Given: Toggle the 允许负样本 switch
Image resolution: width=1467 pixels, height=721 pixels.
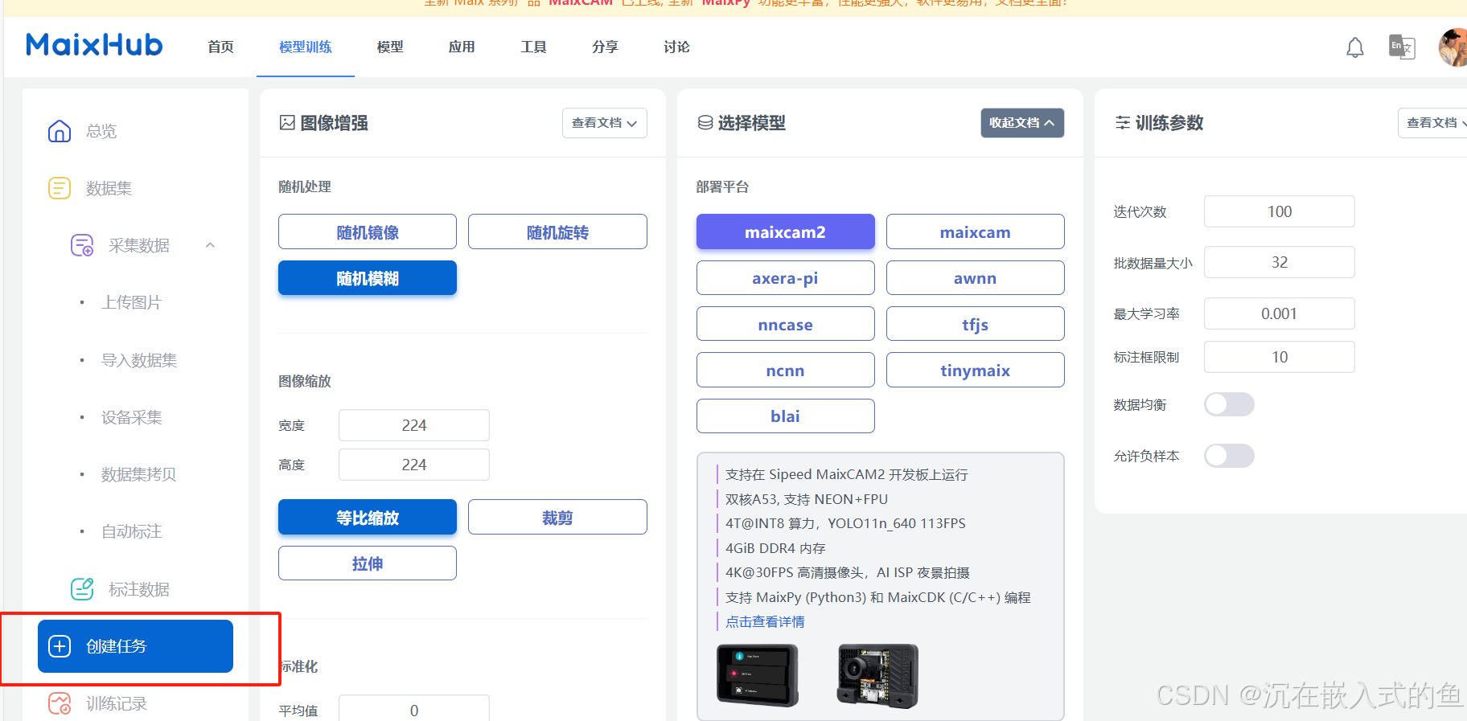Looking at the screenshot, I should click(x=1229, y=456).
